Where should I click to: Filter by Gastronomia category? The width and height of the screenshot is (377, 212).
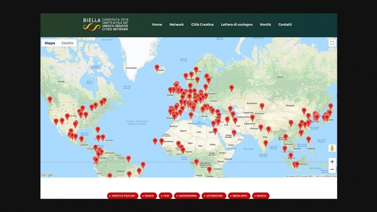point(187,196)
